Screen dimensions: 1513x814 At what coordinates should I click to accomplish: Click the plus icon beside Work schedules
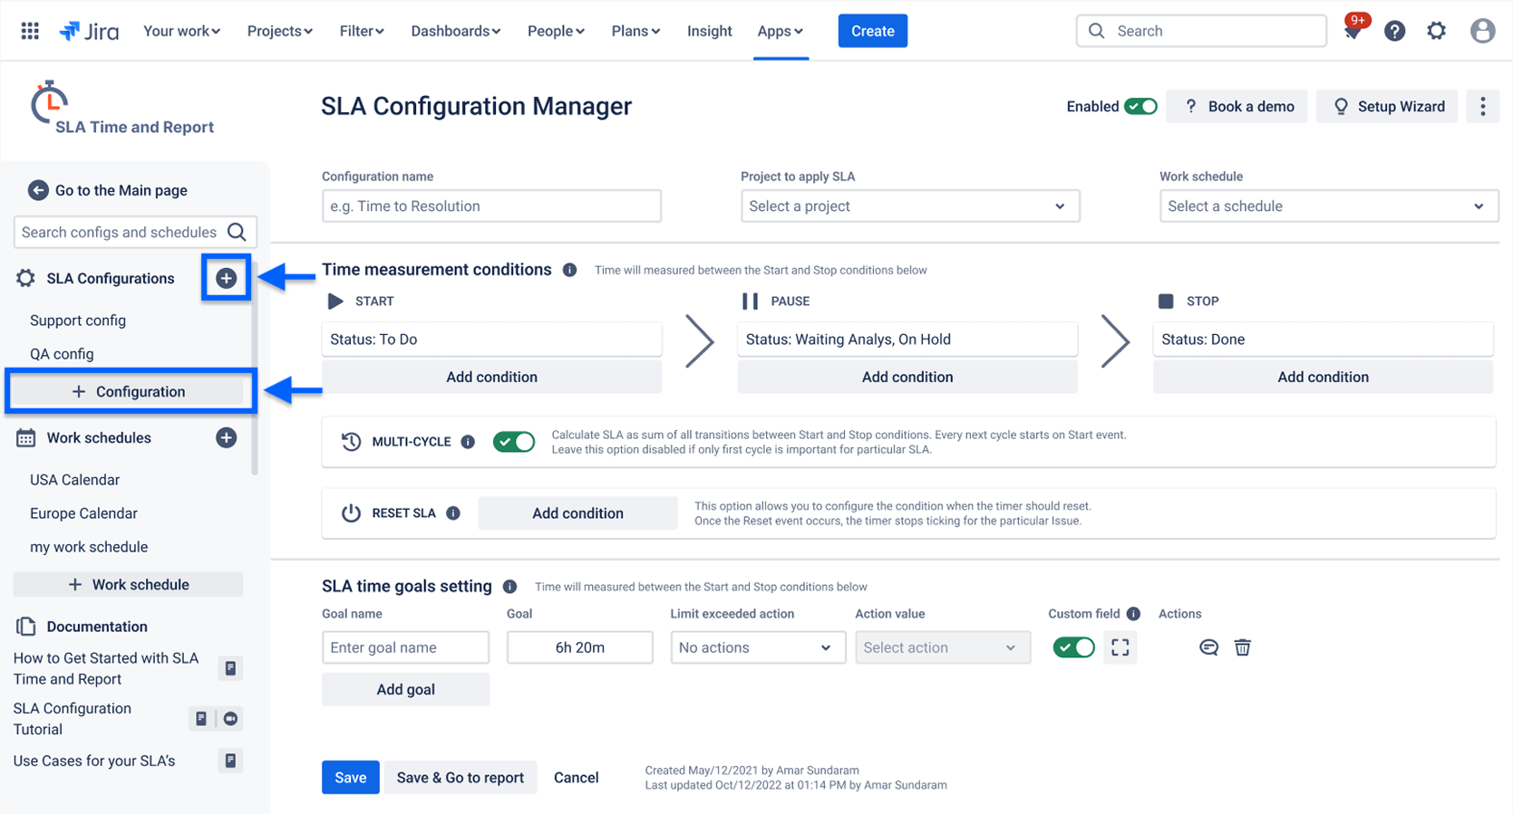(227, 438)
